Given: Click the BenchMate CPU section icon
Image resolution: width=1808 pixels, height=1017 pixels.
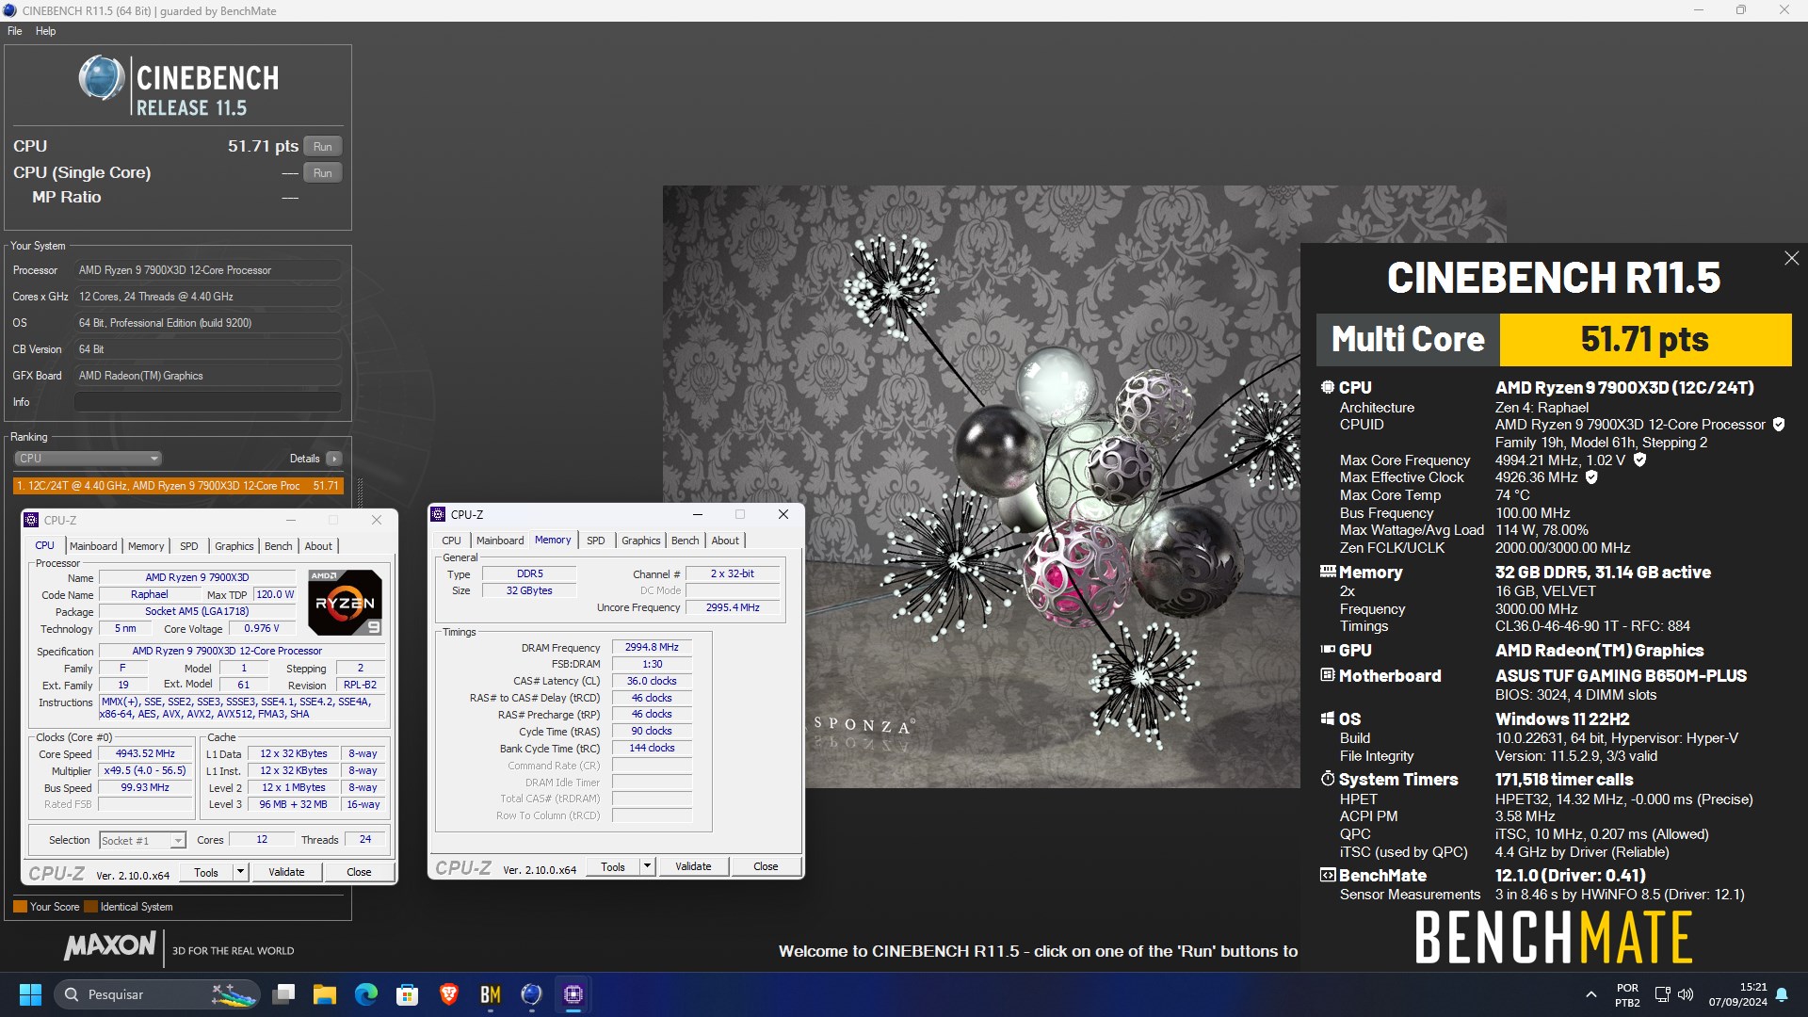Looking at the screenshot, I should tap(1328, 387).
